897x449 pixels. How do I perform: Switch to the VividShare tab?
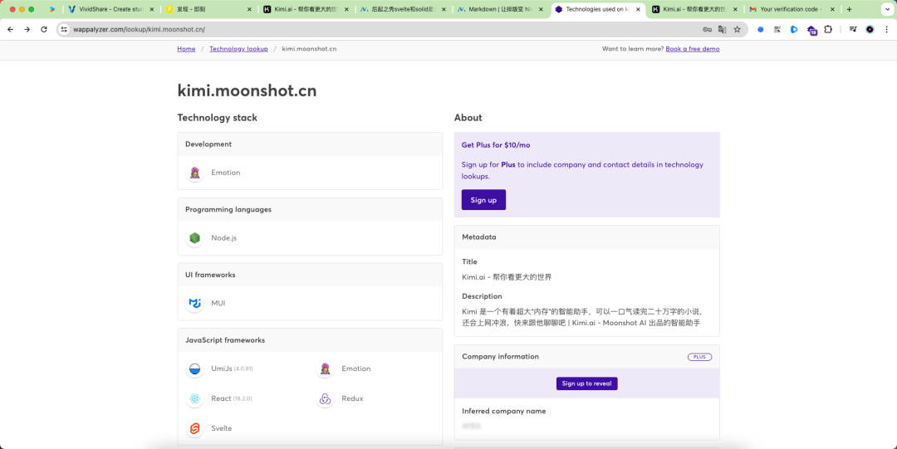[x=111, y=9]
